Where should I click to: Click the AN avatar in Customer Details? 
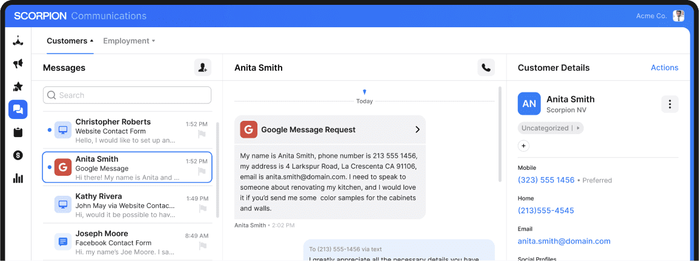point(529,103)
